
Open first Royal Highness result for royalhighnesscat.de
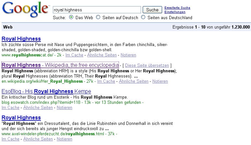tap(21, 39)
